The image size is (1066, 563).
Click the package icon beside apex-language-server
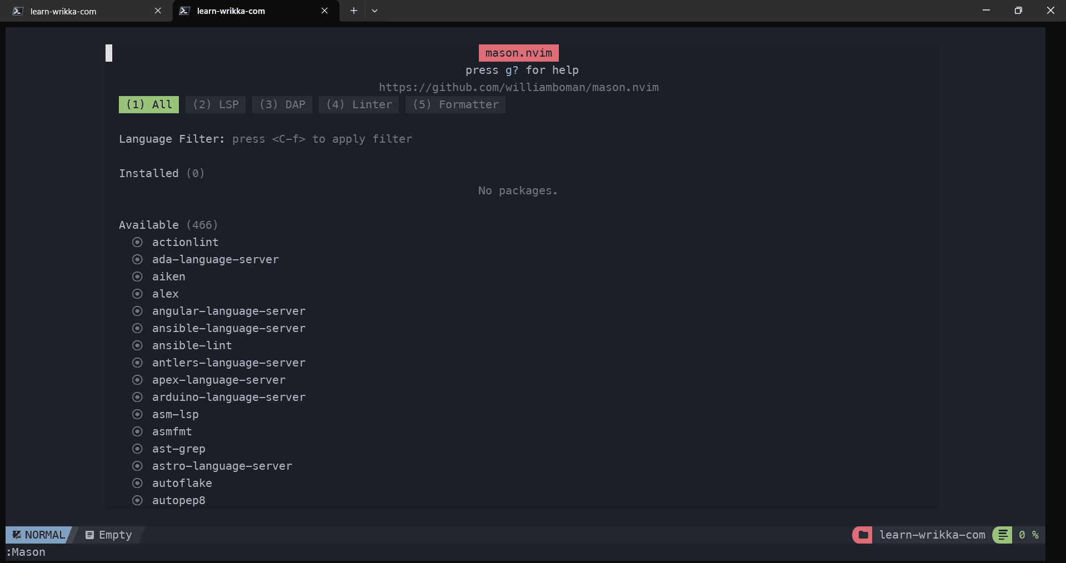click(x=137, y=380)
